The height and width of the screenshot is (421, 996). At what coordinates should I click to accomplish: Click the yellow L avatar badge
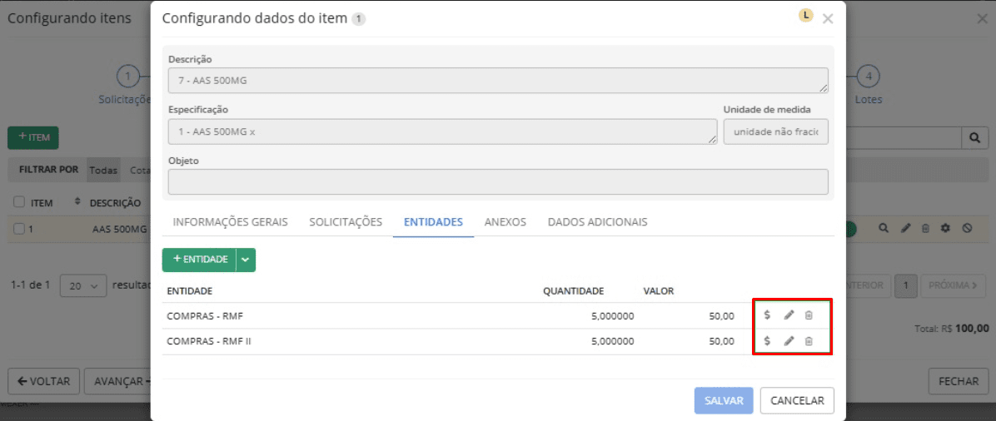coord(806,15)
